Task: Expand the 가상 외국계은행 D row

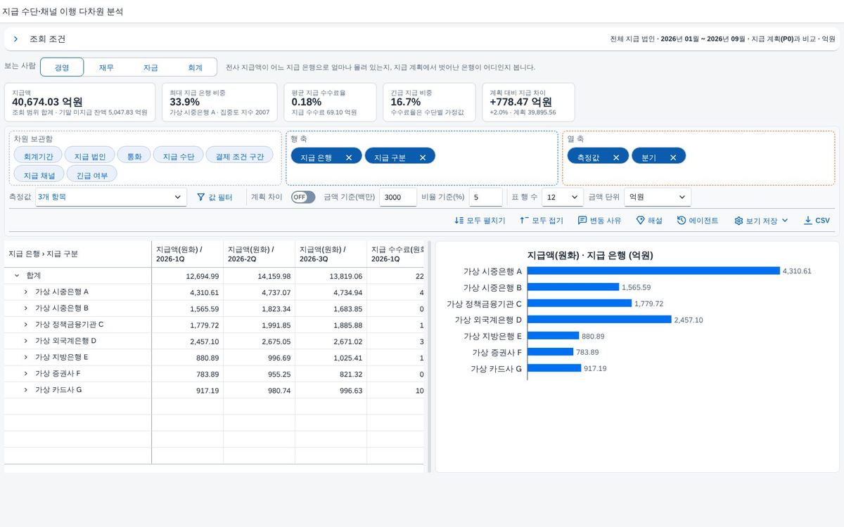Action: click(x=25, y=341)
